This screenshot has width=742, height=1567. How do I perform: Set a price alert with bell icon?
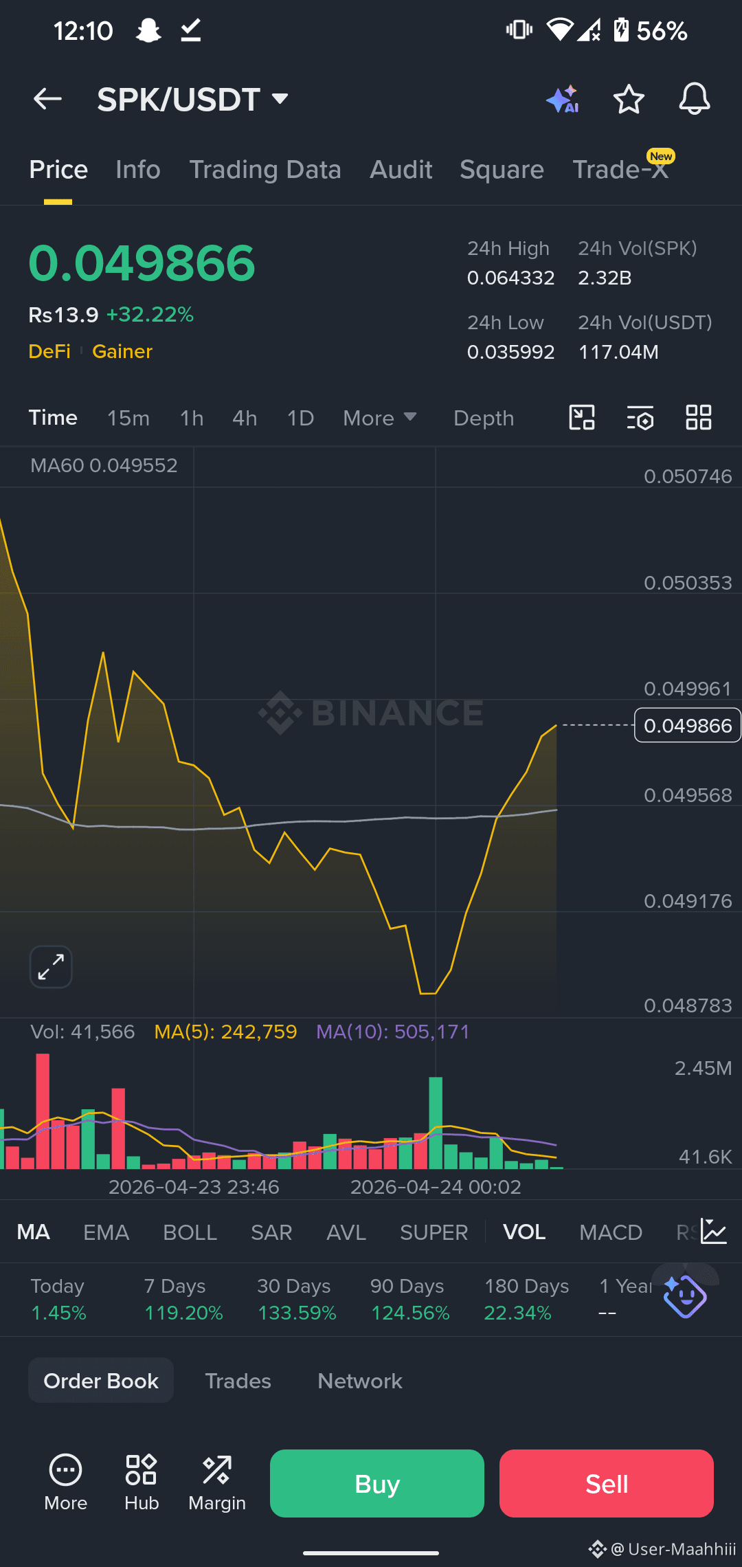695,100
